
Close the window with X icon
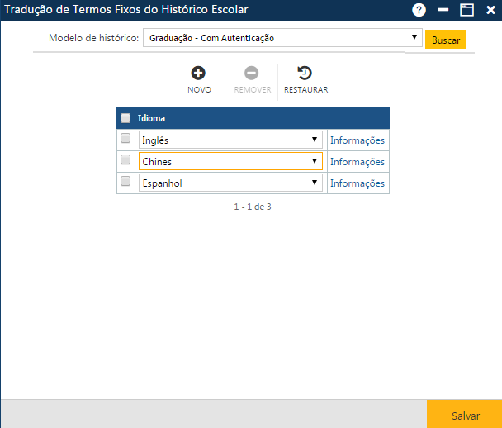tap(490, 10)
